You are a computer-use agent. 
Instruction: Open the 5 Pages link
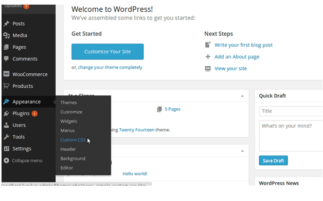tap(172, 109)
